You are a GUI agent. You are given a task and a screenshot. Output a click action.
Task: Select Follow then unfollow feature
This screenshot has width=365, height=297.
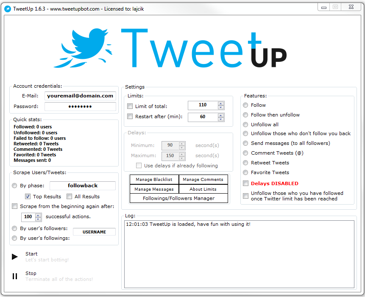click(x=245, y=115)
